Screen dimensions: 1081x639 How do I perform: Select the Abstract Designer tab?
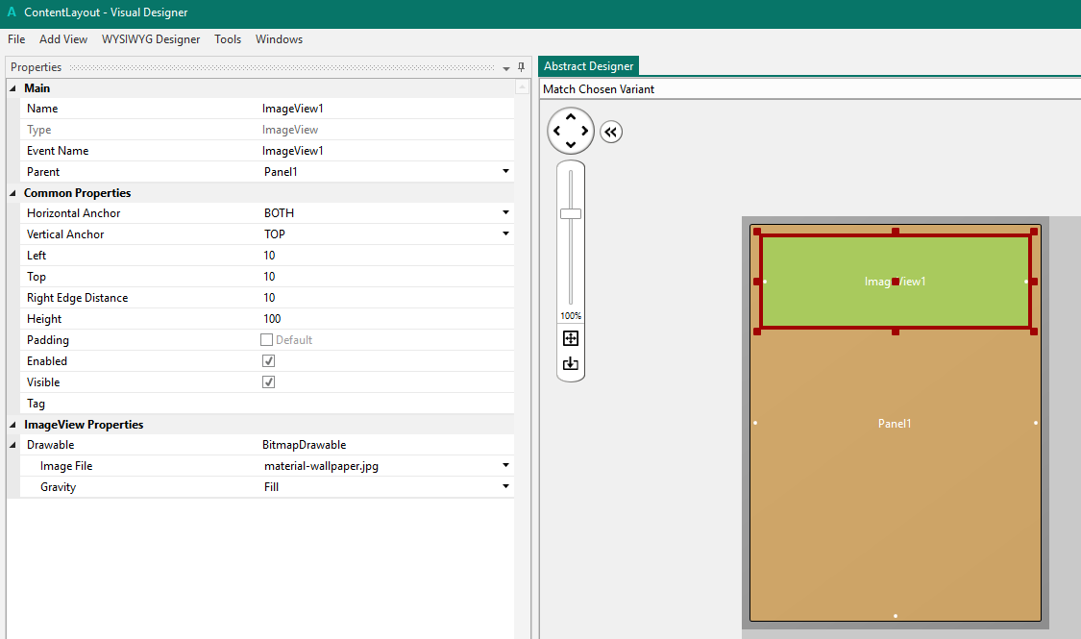[588, 66]
